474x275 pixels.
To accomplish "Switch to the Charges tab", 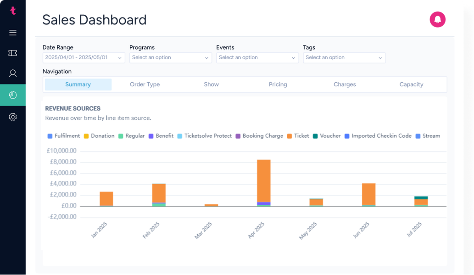I will click(x=345, y=84).
